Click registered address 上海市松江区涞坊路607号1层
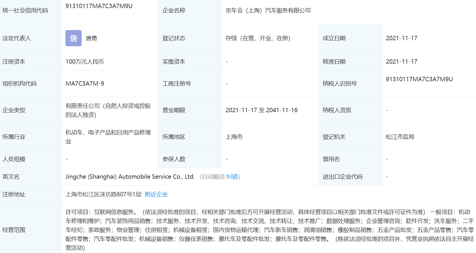This screenshot has height=253, width=476. click(x=103, y=194)
